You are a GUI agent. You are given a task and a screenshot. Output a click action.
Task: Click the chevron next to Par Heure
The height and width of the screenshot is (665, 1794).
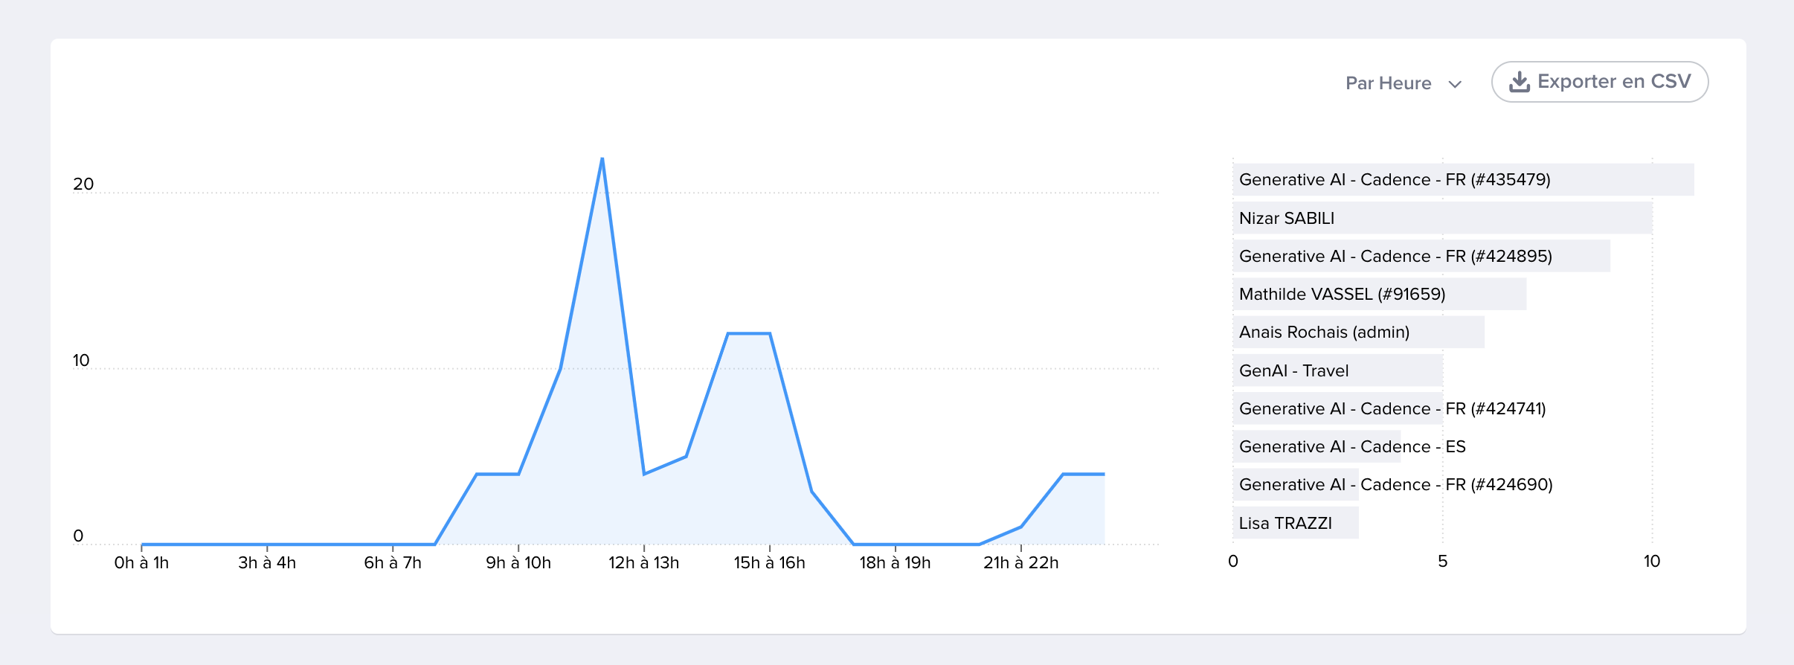(x=1456, y=84)
